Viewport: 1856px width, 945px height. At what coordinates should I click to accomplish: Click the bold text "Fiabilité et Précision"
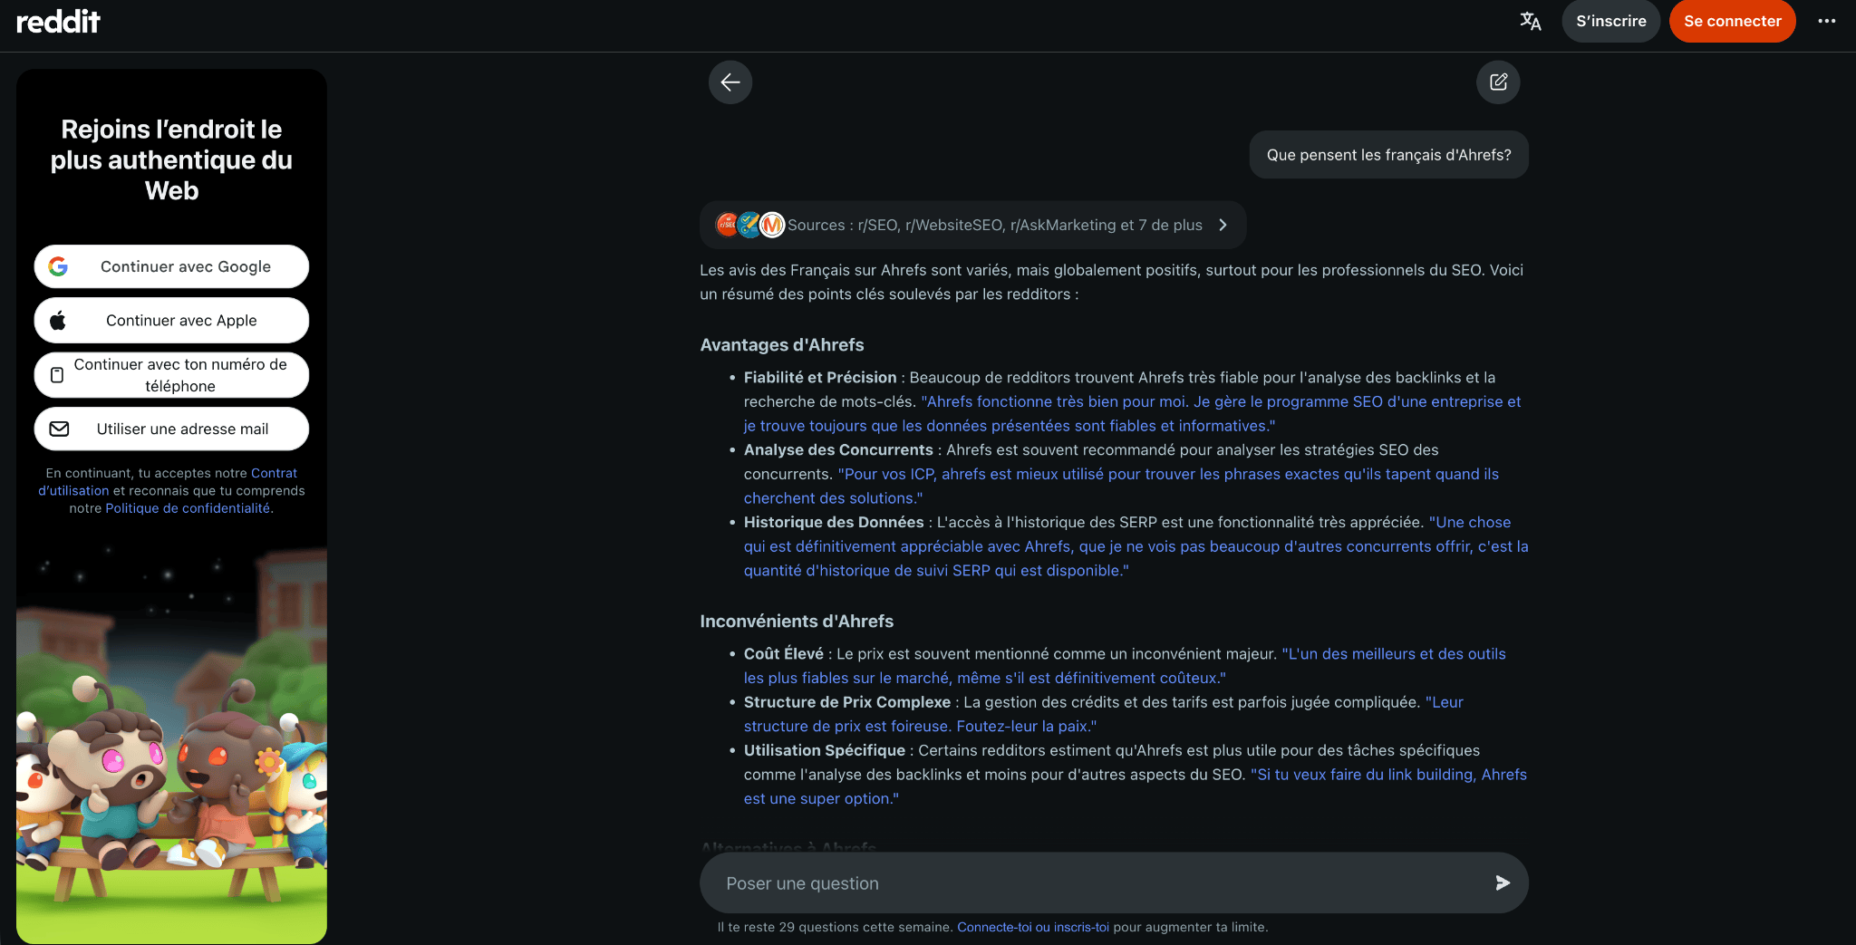(820, 378)
